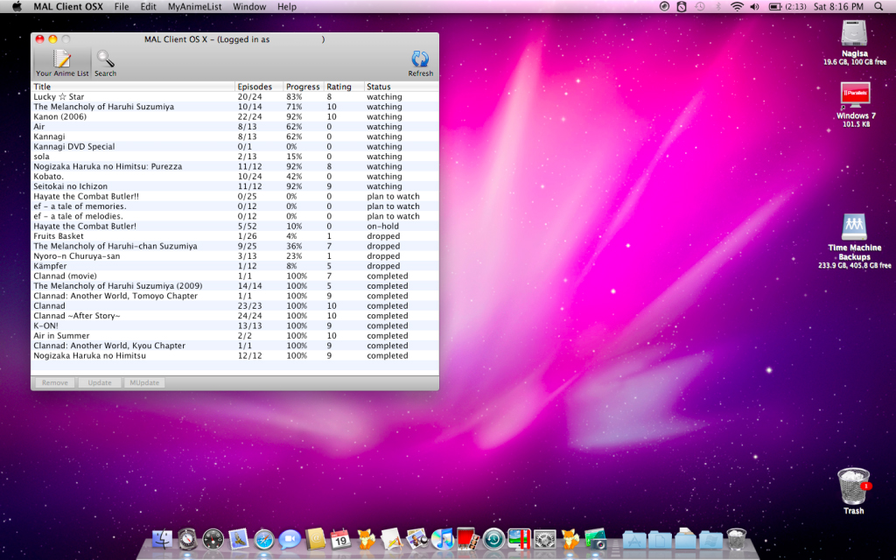Open System Preferences in the Dock
The image size is (896, 560).
point(544,539)
